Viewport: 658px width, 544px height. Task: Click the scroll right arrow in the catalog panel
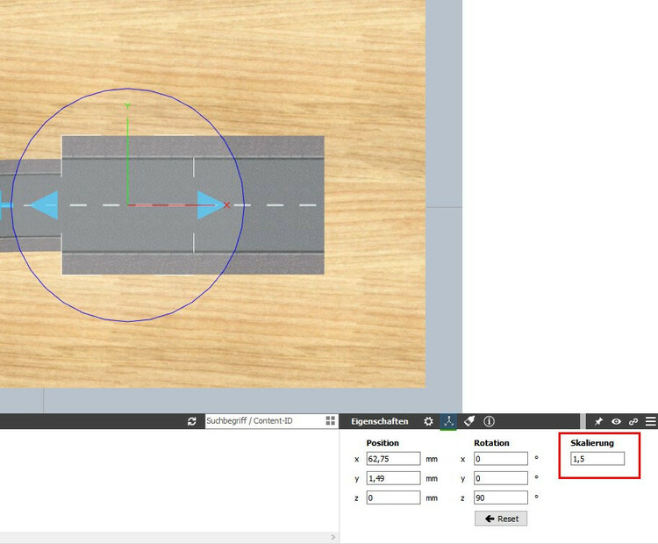click(x=333, y=537)
